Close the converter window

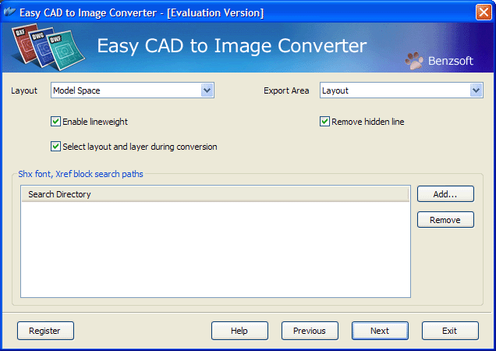484,12
